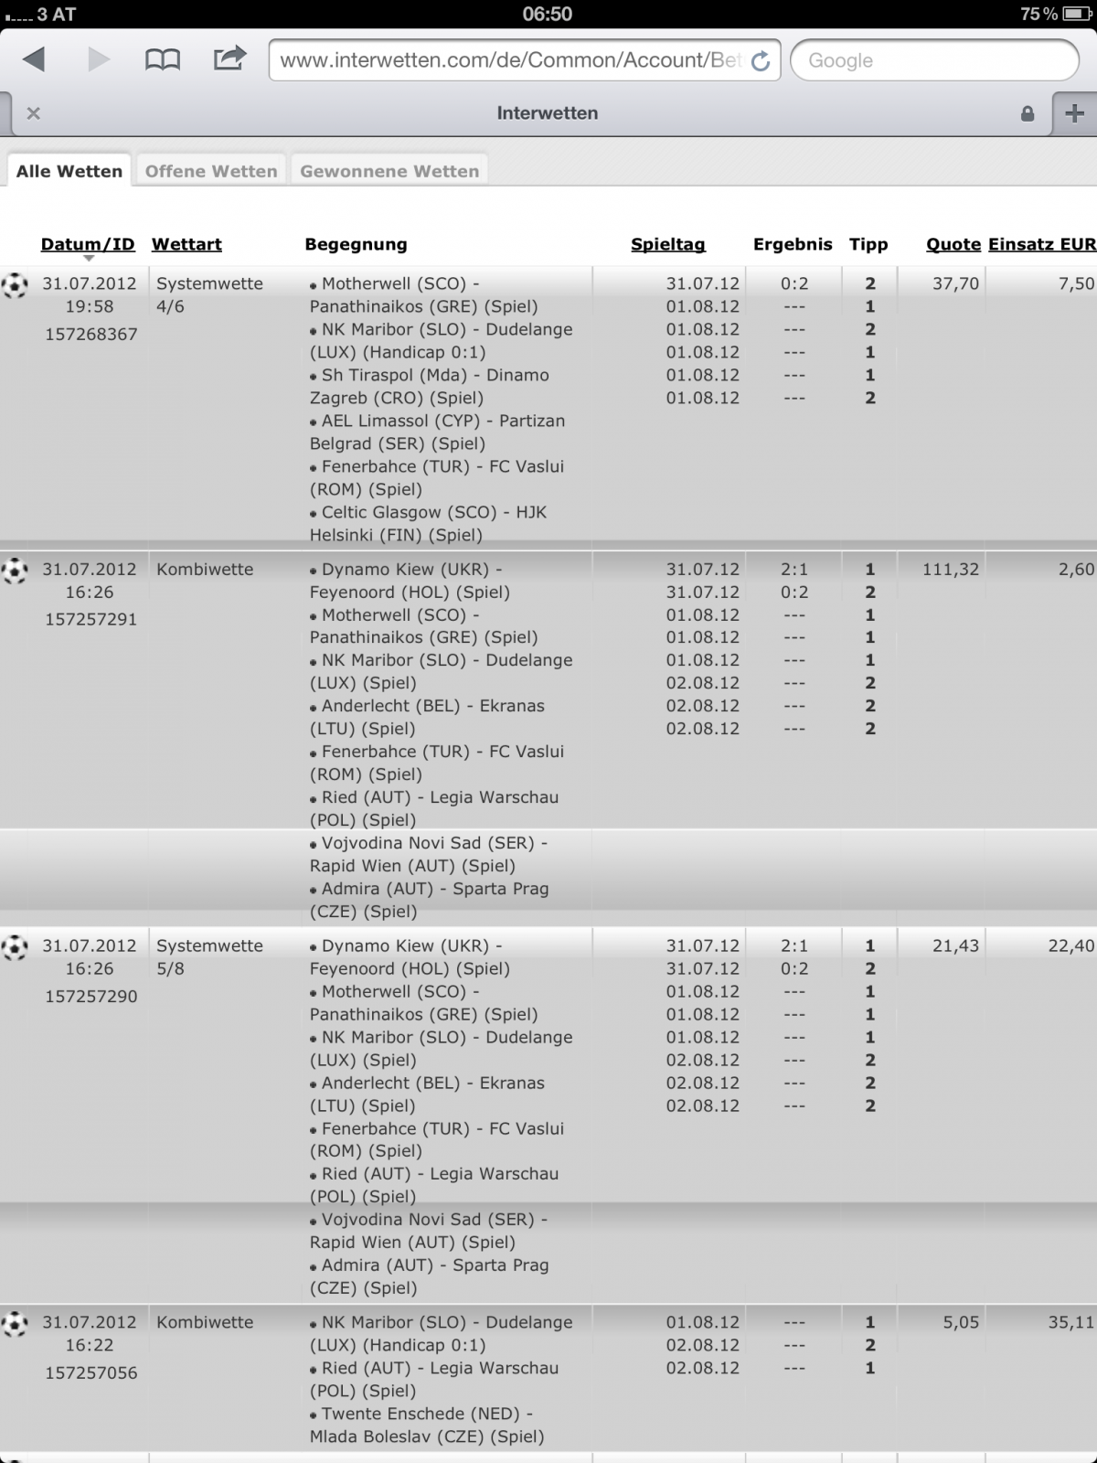Click Twente Enschede - Mlada Boleslav match
The height and width of the screenshot is (1463, 1097).
(x=427, y=1426)
